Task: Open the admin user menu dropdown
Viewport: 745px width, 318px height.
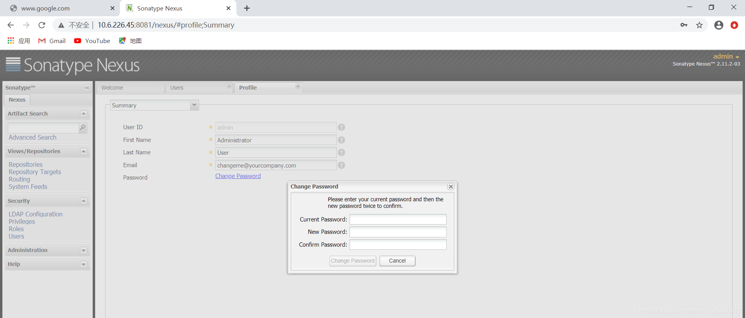Action: pyautogui.click(x=726, y=57)
